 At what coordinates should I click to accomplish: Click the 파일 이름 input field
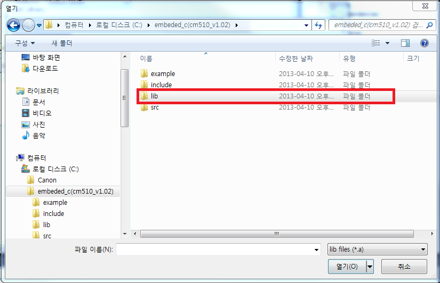(x=218, y=249)
